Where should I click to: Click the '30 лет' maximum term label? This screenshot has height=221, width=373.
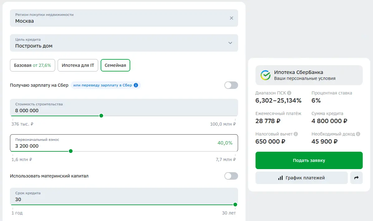[x=229, y=213]
